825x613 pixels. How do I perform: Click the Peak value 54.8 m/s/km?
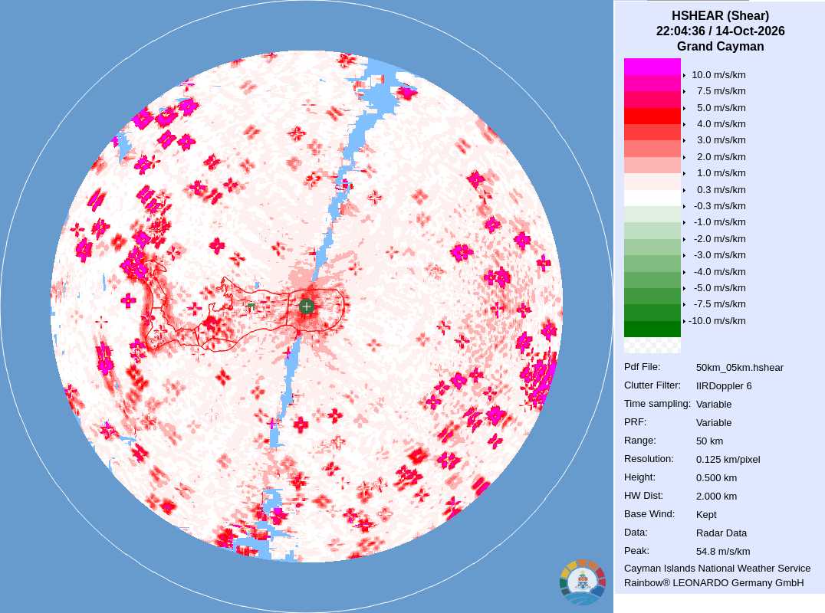point(723,552)
